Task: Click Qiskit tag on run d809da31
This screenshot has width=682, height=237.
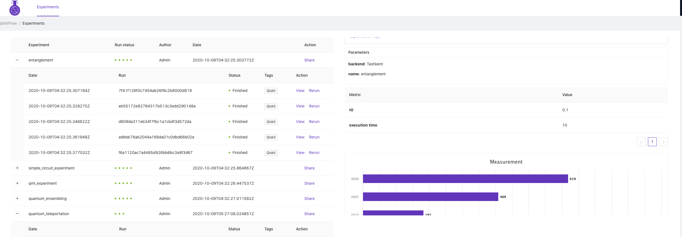Action: 271,122
